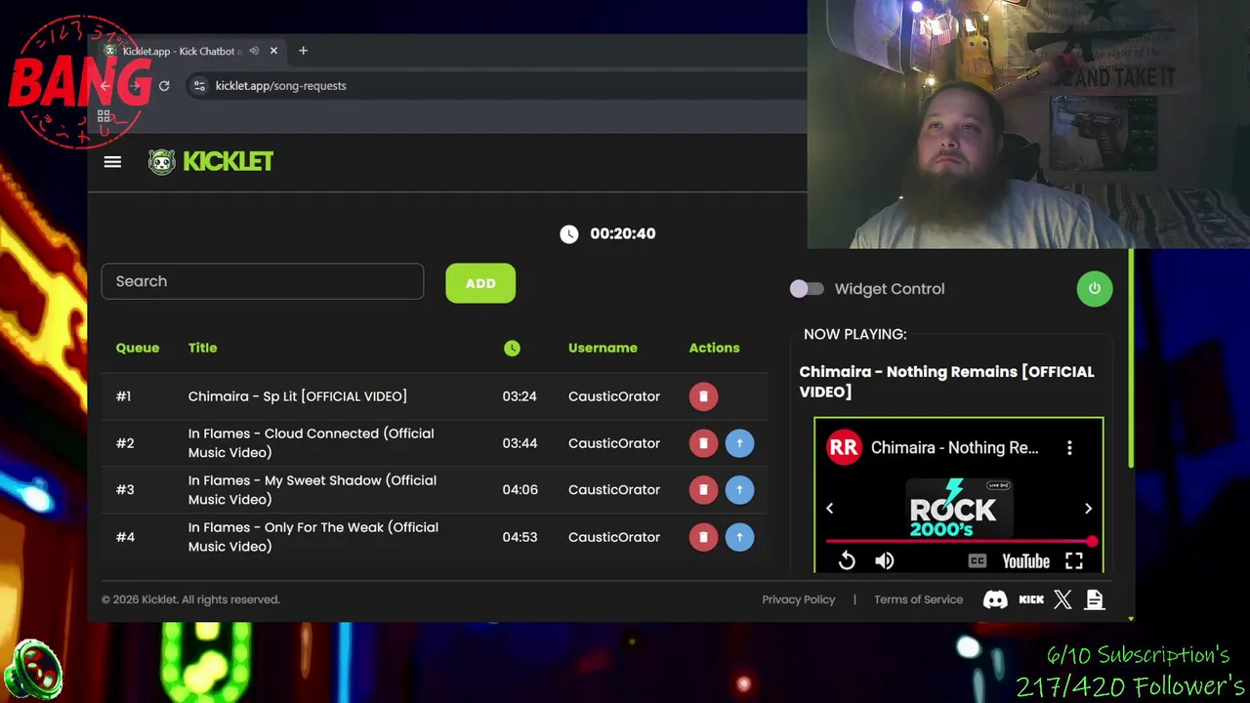Click the Username column header
This screenshot has width=1250, height=703.
coord(603,348)
